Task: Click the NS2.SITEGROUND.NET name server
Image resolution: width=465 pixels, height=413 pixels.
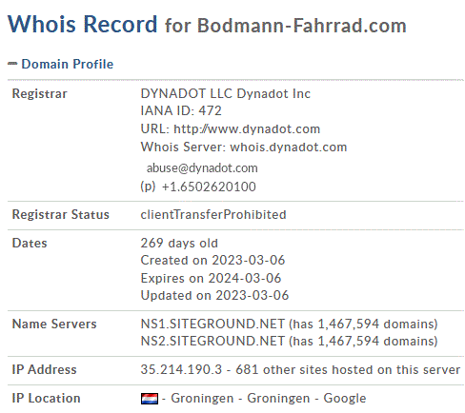Action: coord(212,341)
